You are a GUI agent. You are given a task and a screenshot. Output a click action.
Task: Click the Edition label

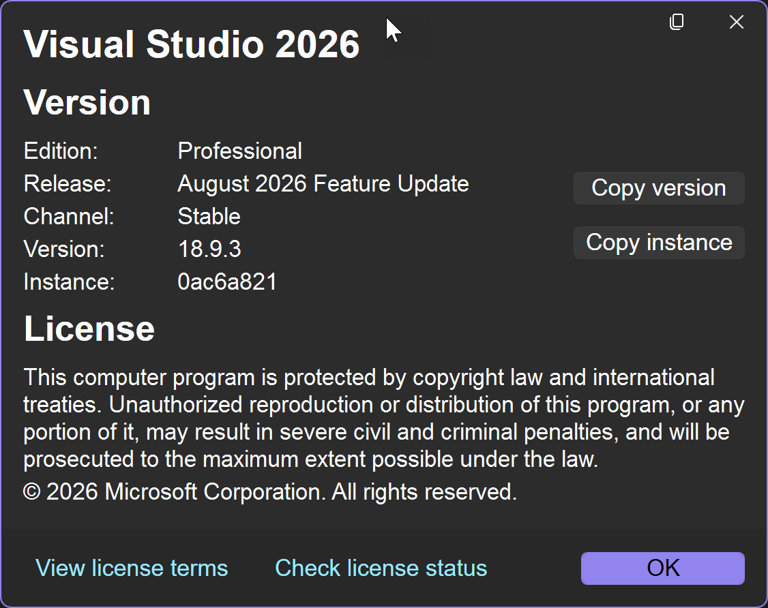tap(61, 151)
